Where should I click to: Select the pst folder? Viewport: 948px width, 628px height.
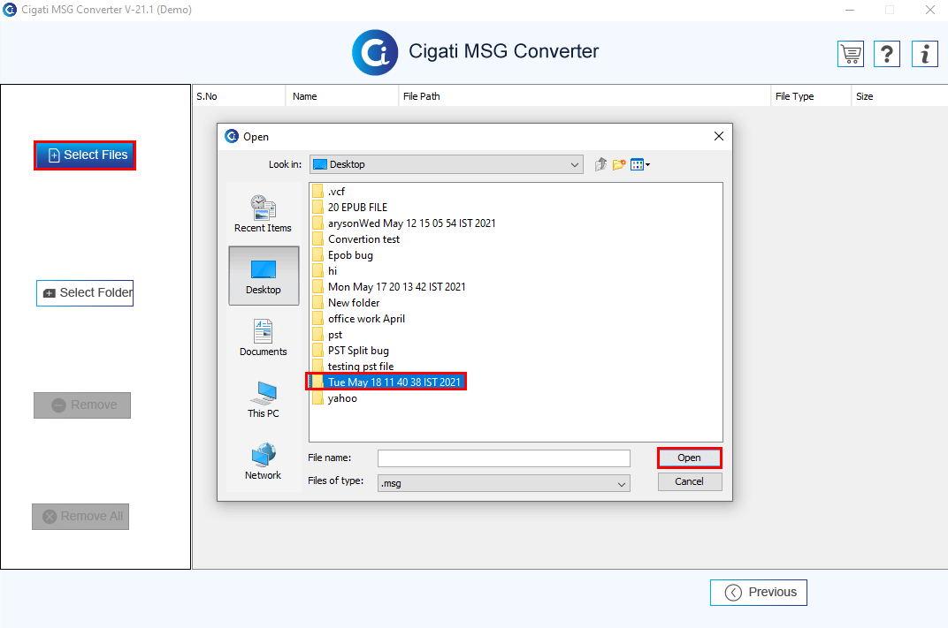(x=328, y=335)
